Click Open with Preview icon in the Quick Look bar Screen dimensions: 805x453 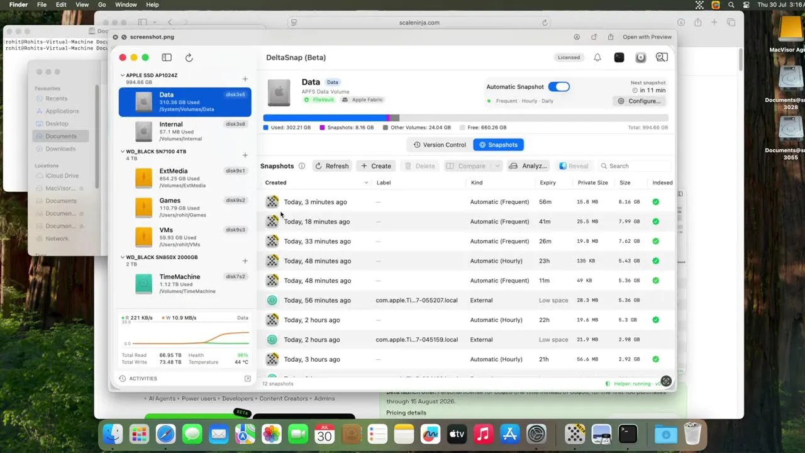pos(594,37)
